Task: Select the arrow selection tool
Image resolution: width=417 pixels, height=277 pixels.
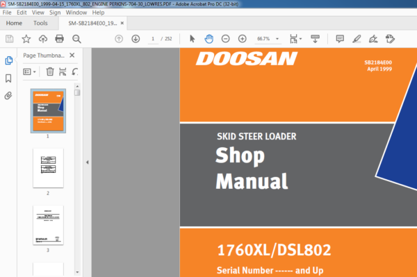Action: pos(193,39)
